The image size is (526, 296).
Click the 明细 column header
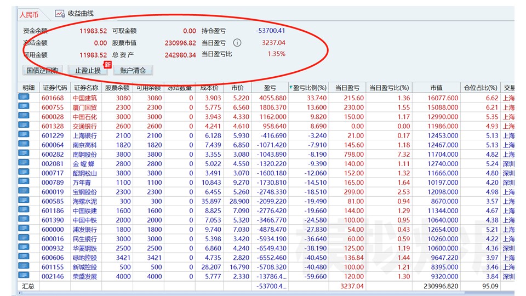coord(28,88)
